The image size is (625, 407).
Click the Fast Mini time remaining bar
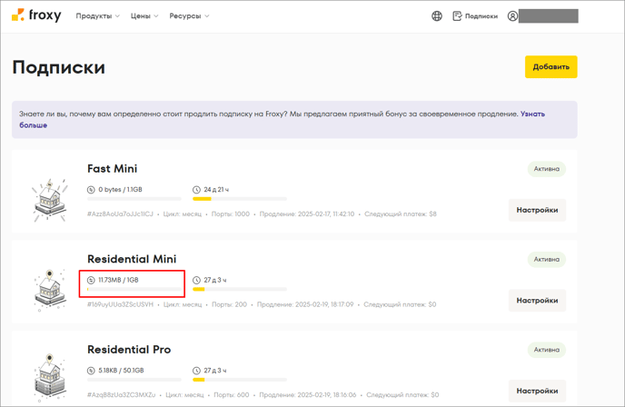coord(240,199)
